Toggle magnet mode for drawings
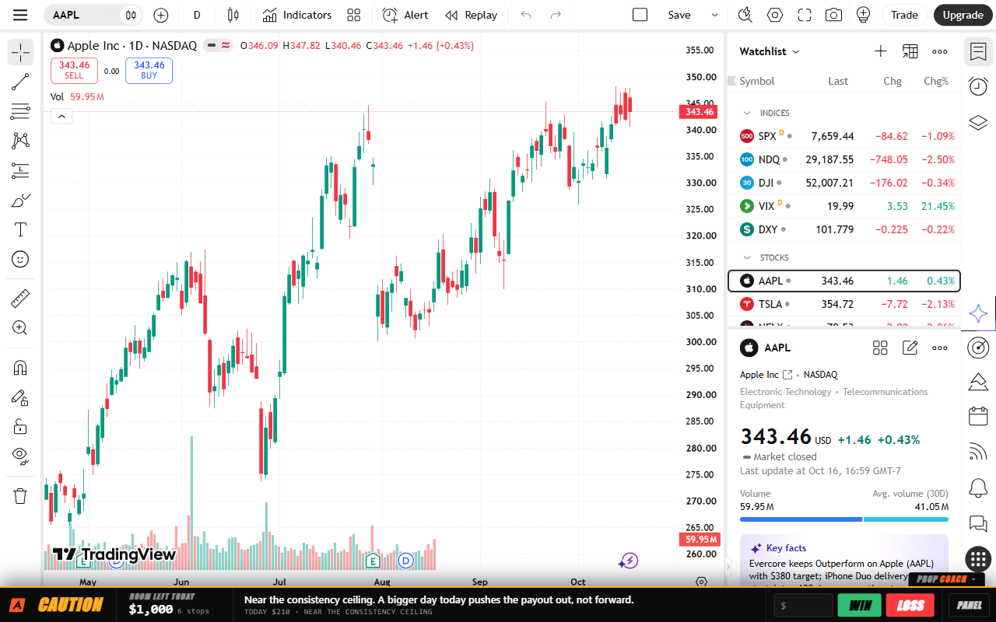Viewport: 996px width, 622px height. point(20,367)
